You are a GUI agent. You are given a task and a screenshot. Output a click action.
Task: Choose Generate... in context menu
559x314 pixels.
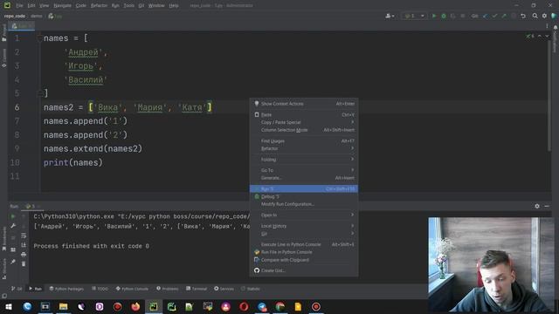pyautogui.click(x=304, y=178)
